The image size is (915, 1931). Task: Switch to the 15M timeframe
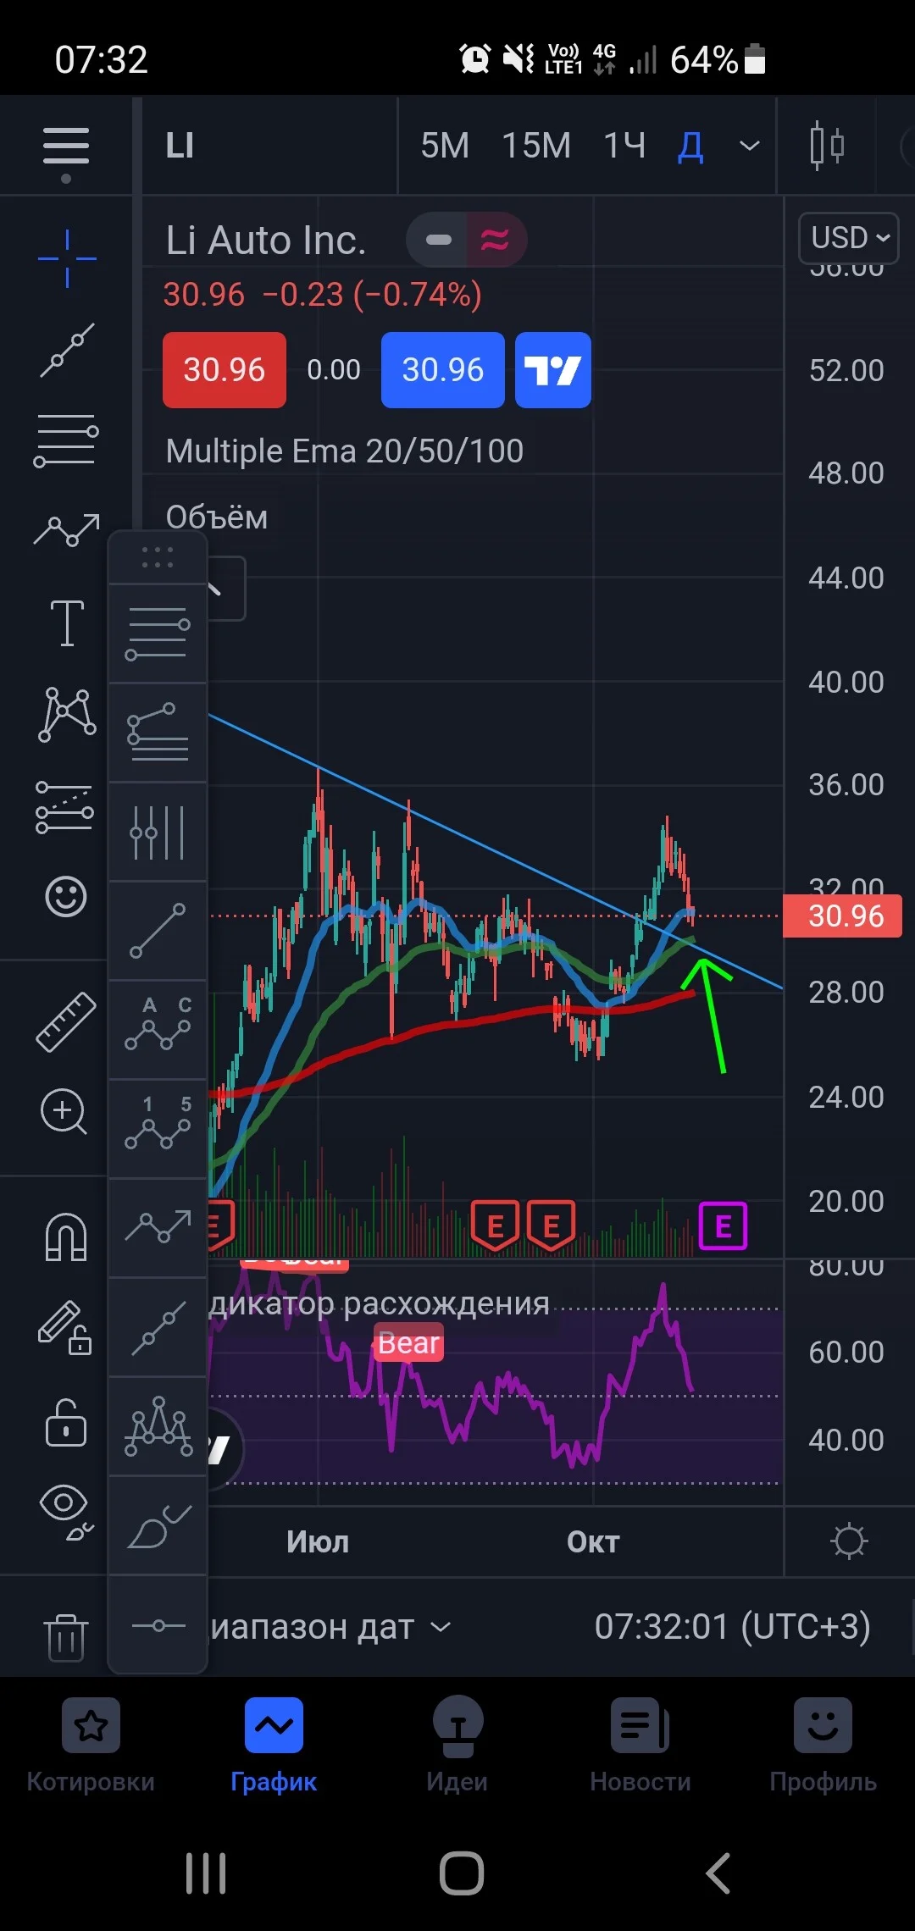[x=536, y=146]
